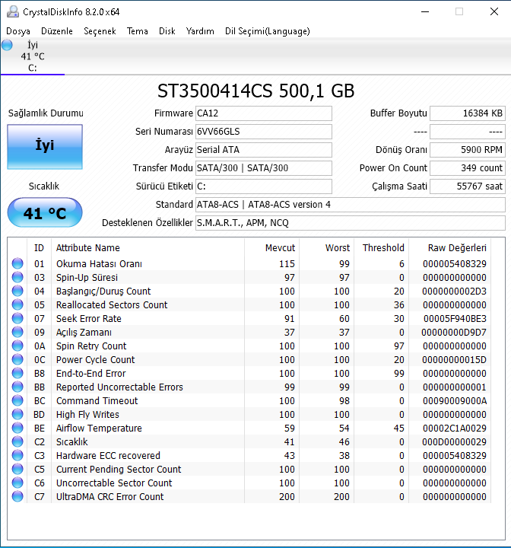Click the status orb for Açılış Zamanı

(17, 332)
